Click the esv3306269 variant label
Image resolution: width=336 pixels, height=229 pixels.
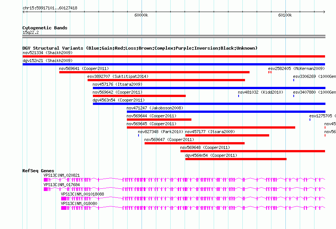tap(314, 76)
